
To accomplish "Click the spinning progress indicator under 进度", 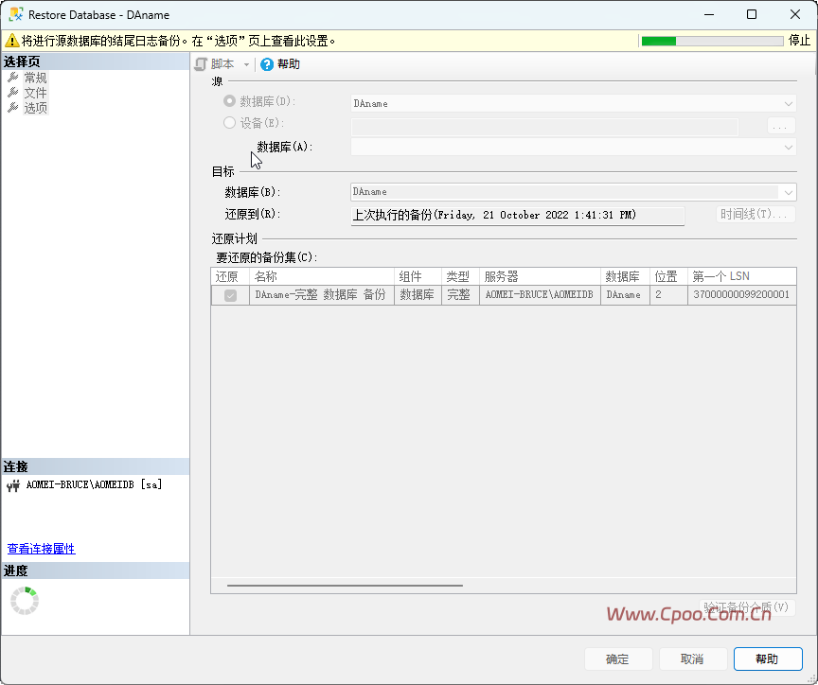I will 25,601.
